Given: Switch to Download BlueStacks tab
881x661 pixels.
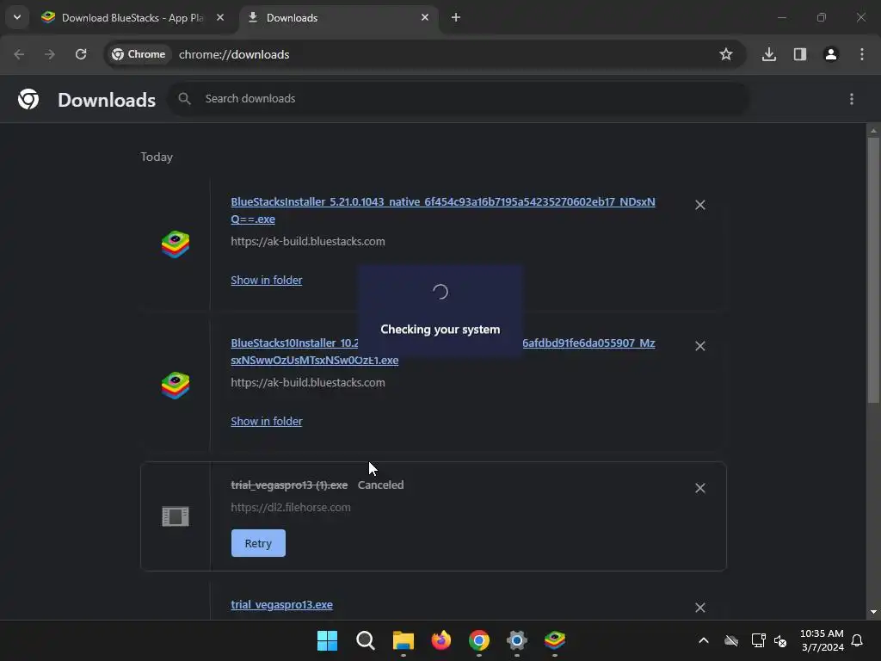Looking at the screenshot, I should click(x=132, y=18).
